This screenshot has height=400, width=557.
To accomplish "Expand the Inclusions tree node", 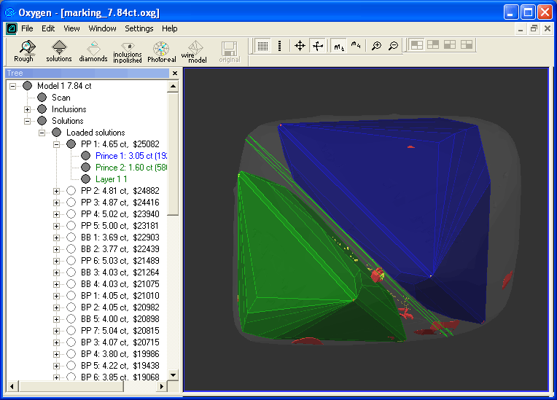I will (x=28, y=109).
